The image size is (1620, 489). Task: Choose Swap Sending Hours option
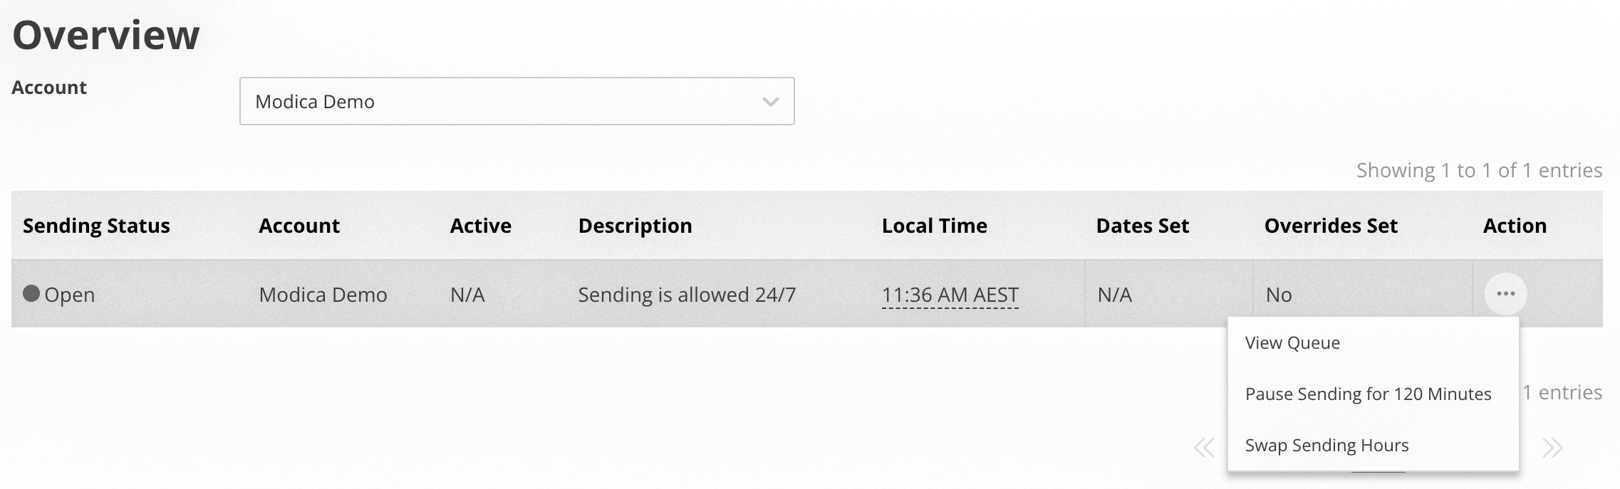[x=1326, y=444]
